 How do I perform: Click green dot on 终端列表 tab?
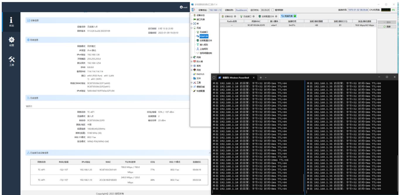[295, 16]
